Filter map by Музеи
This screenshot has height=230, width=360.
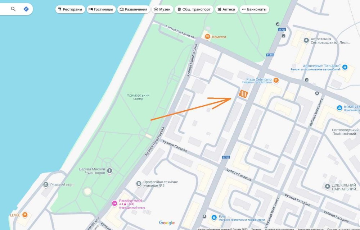[162, 9]
